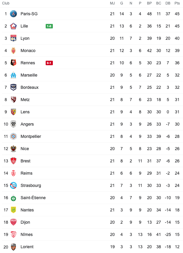Select the Strasbourg club logo
Image resolution: width=183 pixels, height=253 pixels.
tap(13, 185)
